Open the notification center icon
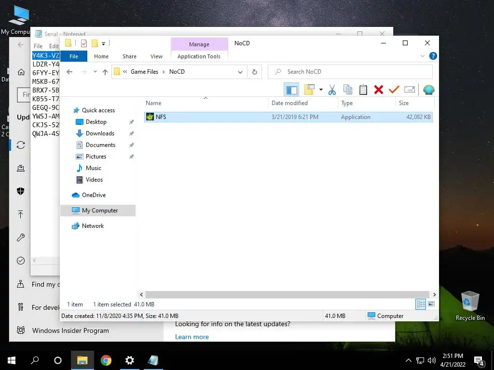The width and height of the screenshot is (494, 370). tap(479, 361)
